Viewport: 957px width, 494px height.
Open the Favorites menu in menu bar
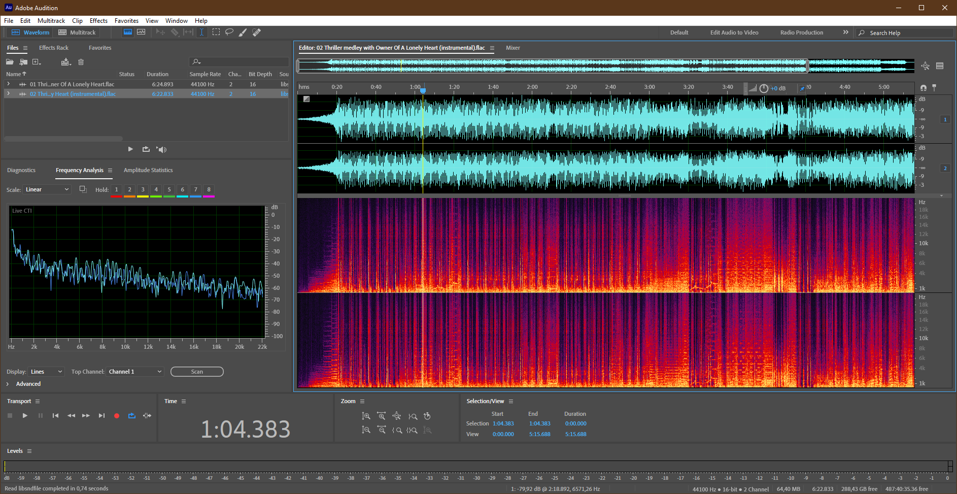(126, 21)
